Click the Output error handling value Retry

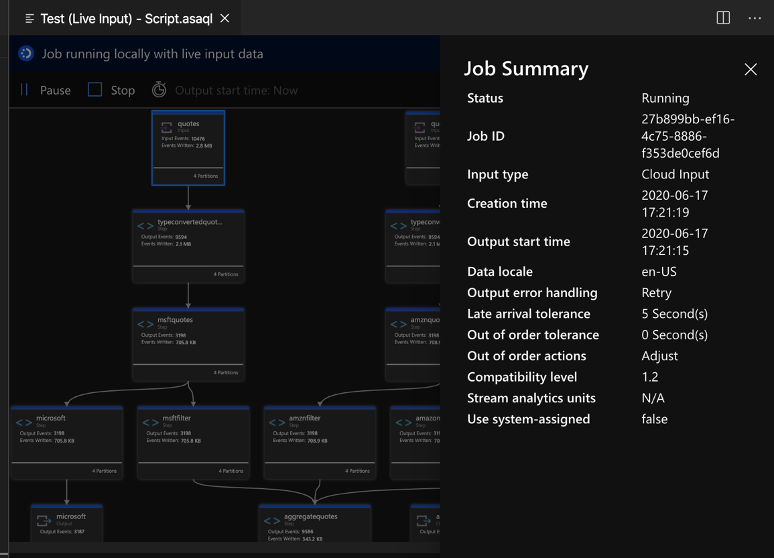point(656,292)
